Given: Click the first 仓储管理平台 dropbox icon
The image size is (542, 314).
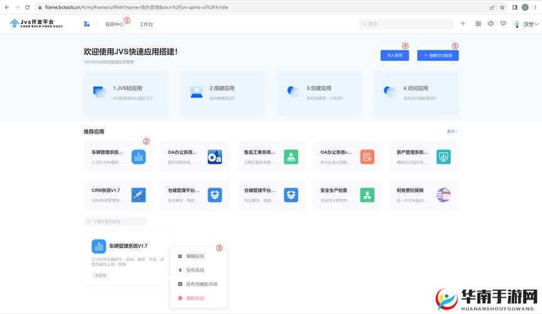Looking at the screenshot, I should pos(215,195).
